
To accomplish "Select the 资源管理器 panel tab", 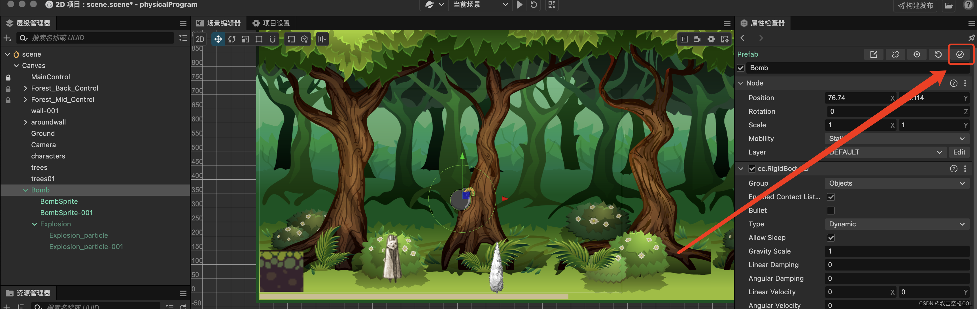I will click(28, 293).
